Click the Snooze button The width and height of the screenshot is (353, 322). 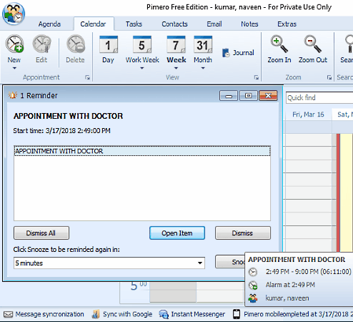230,262
